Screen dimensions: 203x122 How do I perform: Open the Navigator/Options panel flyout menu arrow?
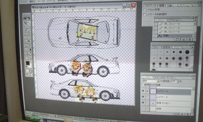tap(200, 5)
